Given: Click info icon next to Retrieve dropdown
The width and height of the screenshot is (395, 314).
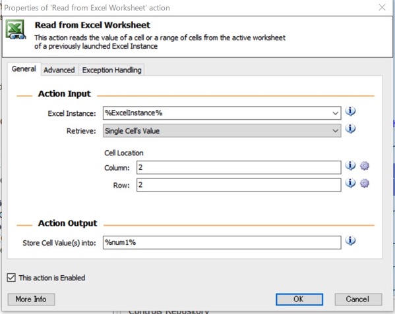Looking at the screenshot, I should pyautogui.click(x=350, y=128).
